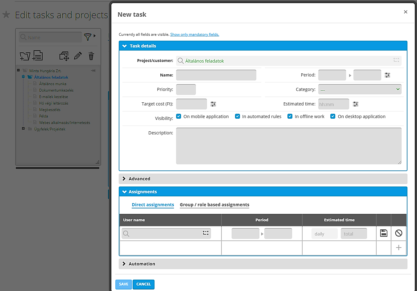Open Target cost settings sliders icon

213,104
